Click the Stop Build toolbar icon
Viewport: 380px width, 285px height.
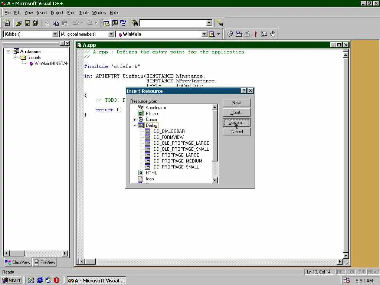pyautogui.click(x=247, y=34)
